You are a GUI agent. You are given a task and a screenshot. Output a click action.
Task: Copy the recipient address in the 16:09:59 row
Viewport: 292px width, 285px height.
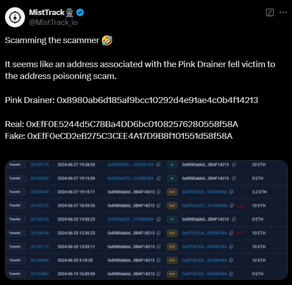(232, 274)
